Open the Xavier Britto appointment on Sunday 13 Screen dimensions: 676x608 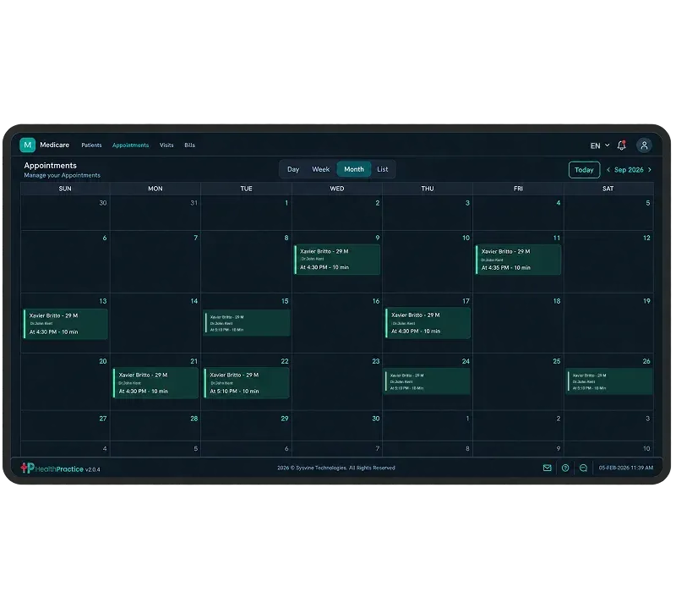(x=66, y=324)
